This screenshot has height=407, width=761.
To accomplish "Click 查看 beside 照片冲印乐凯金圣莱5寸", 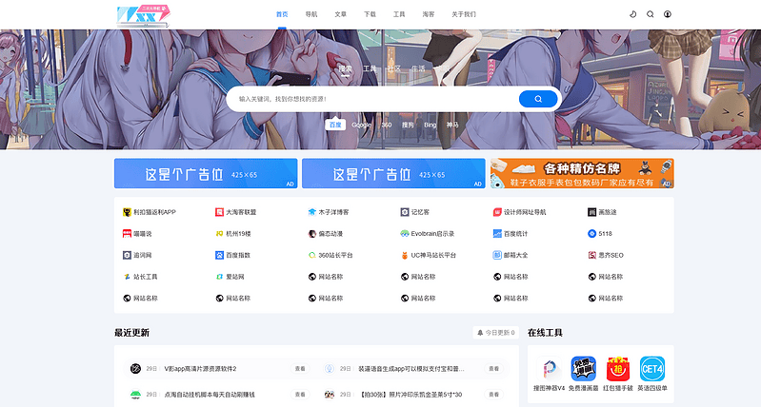I will pyautogui.click(x=493, y=395).
